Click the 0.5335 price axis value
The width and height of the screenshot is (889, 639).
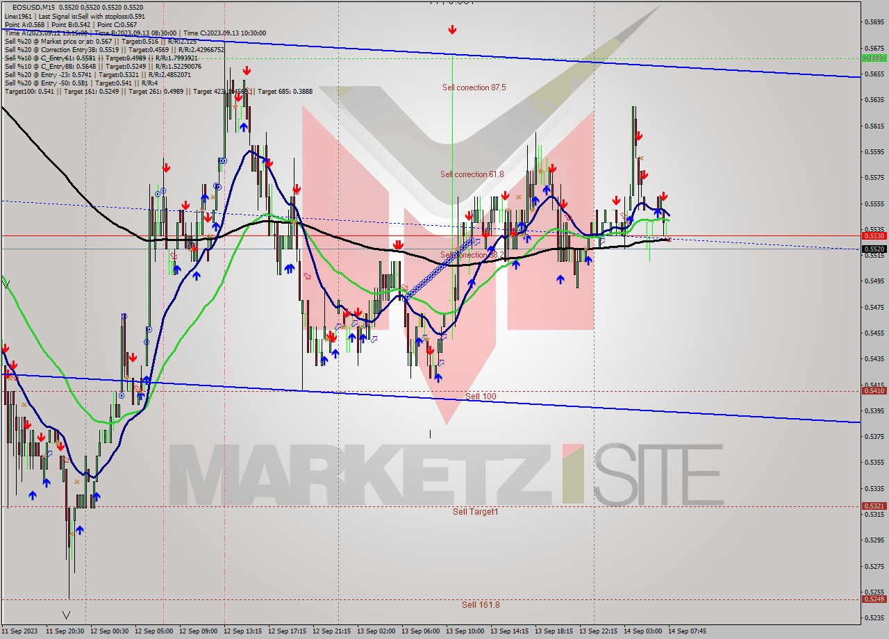pos(874,488)
